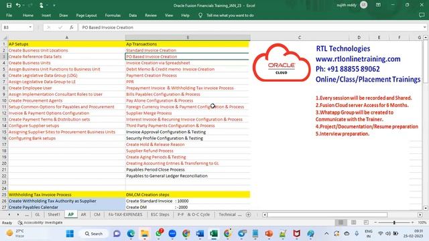Screen dimensions: 429x241
Task: Switch to the CM sheet tab
Action: click(97, 214)
